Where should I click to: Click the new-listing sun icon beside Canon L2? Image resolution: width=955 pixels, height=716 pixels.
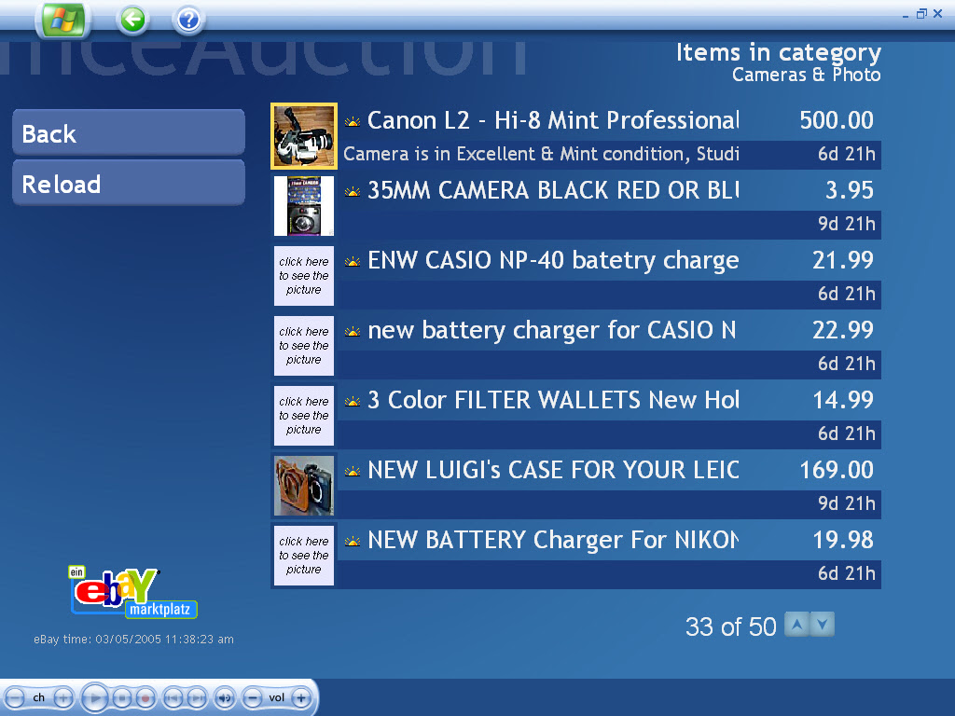pos(352,122)
